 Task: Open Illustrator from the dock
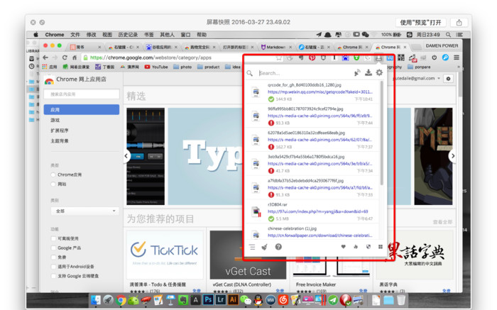coord(233,299)
